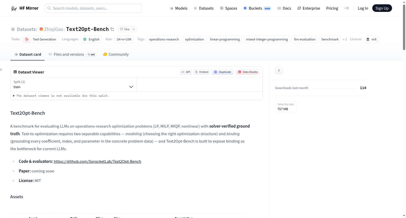The height and width of the screenshot is (218, 406).
Task: Open the more options menu icon in navbar
Action: coord(346,8)
